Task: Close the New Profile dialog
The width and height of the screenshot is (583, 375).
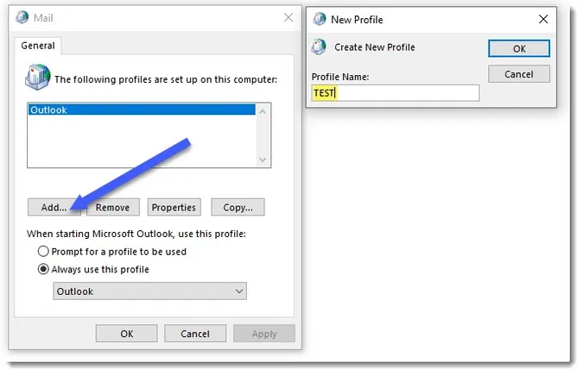Action: (x=542, y=19)
